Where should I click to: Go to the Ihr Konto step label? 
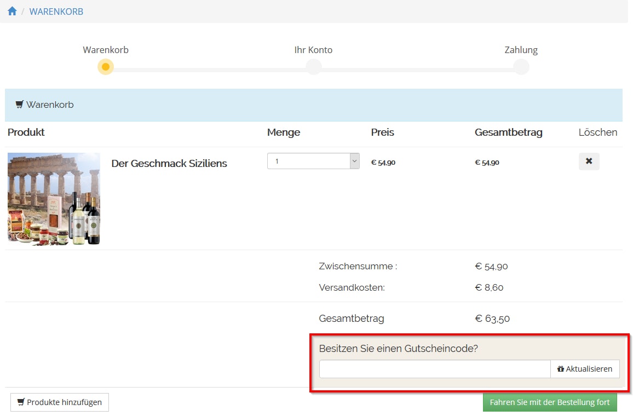pos(313,50)
